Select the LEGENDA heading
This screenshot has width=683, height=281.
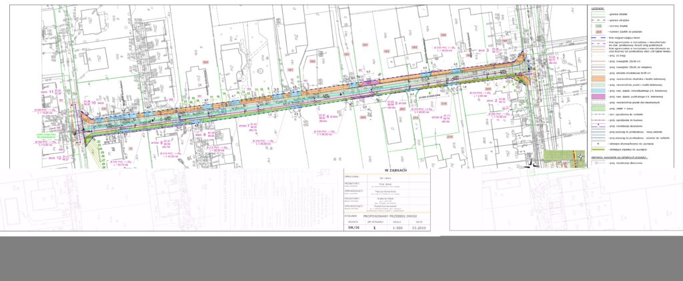597,8
